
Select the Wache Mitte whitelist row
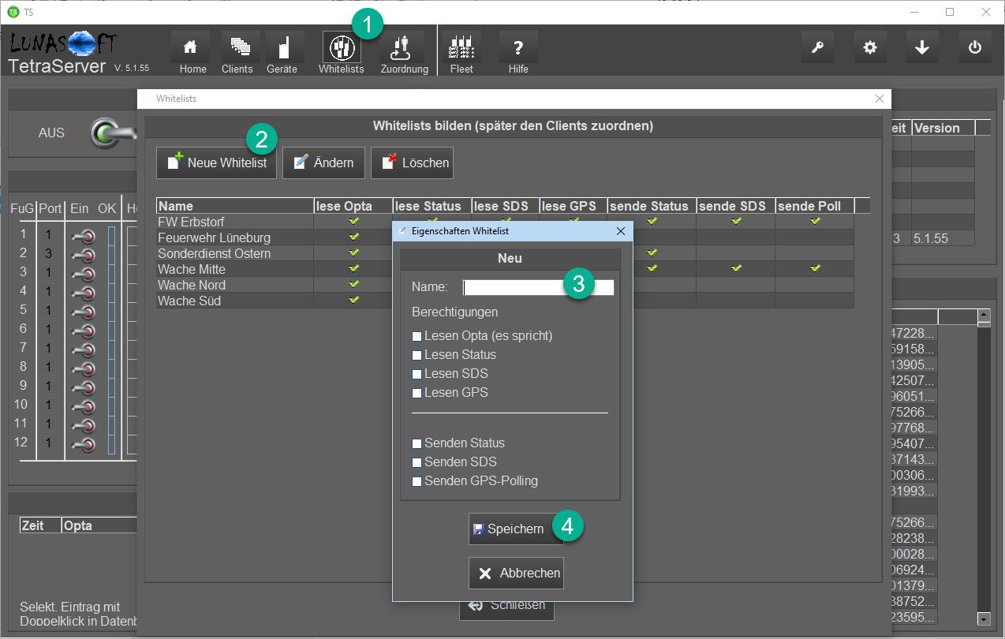505,269
